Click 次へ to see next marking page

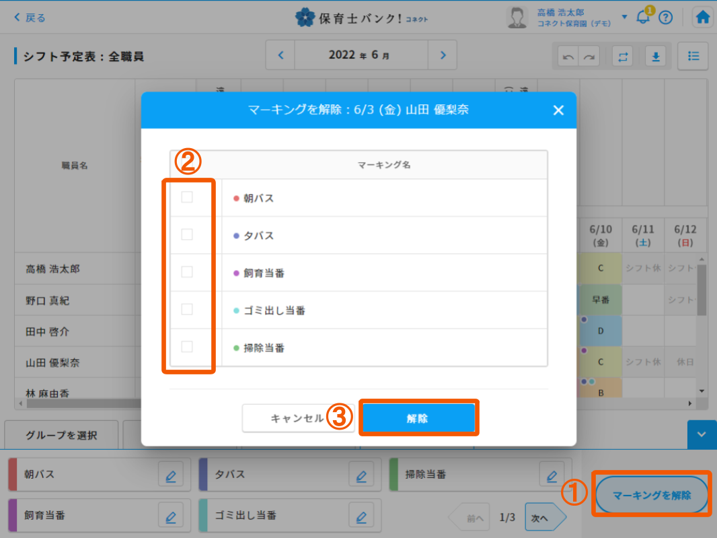[541, 518]
